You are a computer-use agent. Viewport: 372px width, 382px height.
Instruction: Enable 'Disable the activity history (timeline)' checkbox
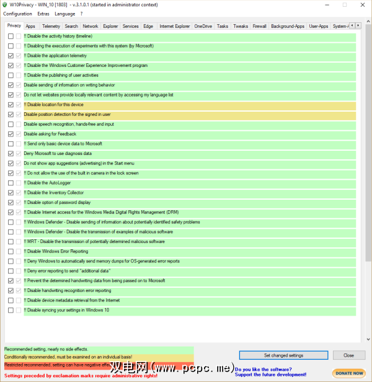click(x=11, y=37)
